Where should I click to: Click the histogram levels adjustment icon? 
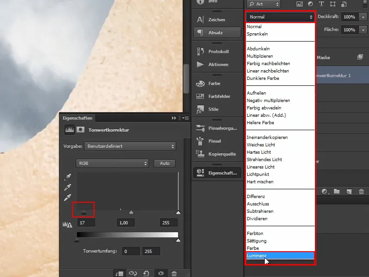(x=70, y=130)
